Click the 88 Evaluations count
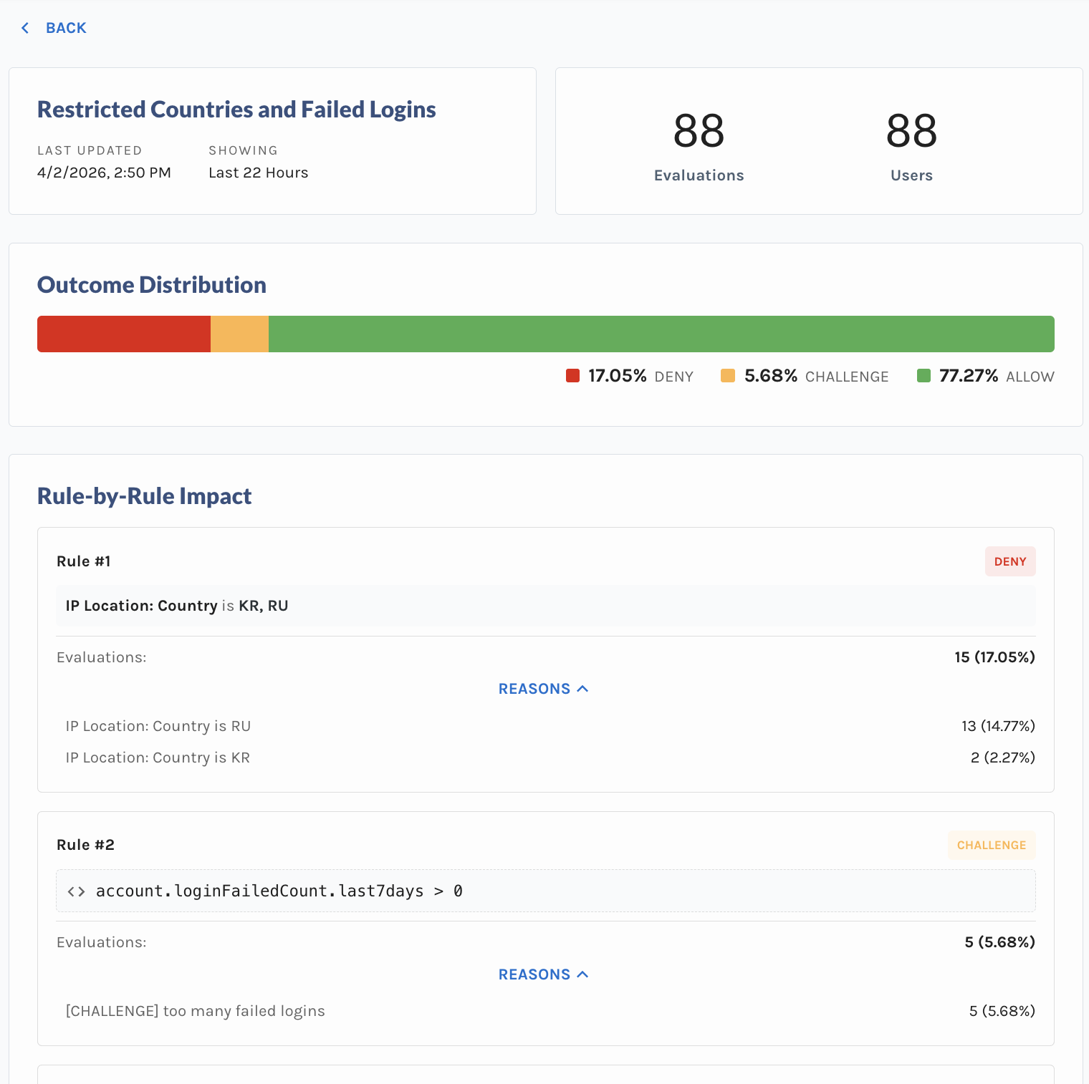 click(x=699, y=131)
